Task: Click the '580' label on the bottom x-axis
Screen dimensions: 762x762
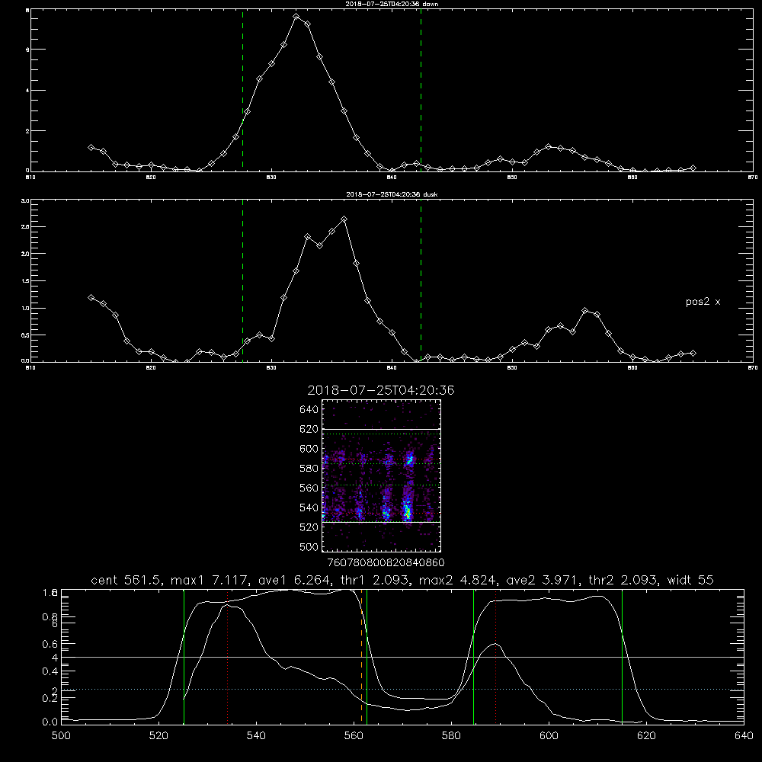Action: coord(451,735)
